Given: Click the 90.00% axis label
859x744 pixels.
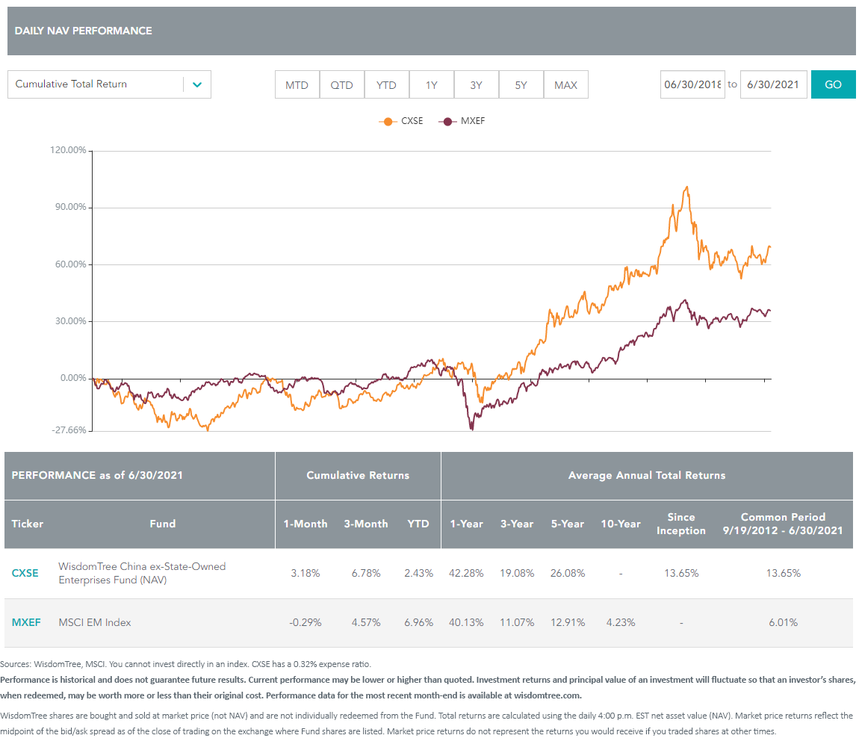Looking at the screenshot, I should click(71, 207).
